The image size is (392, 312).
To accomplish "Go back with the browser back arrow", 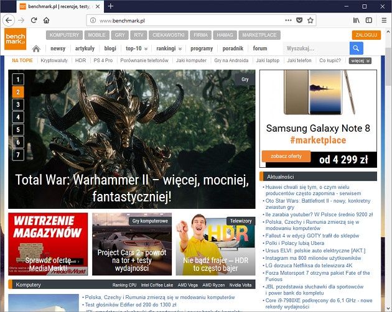I will (9, 21).
